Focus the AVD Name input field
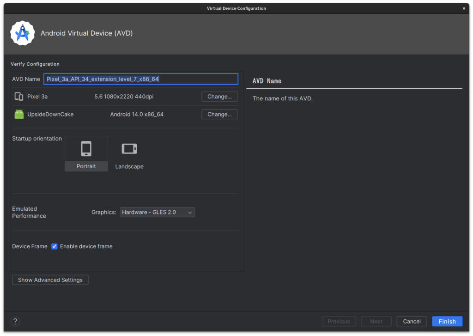 (x=141, y=79)
